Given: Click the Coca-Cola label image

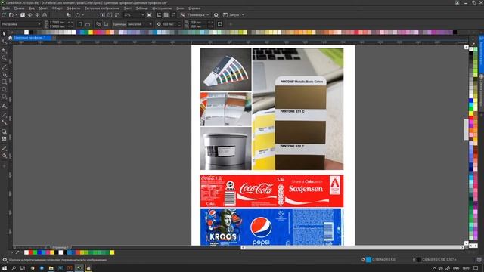Looking at the screenshot, I should point(271,190).
